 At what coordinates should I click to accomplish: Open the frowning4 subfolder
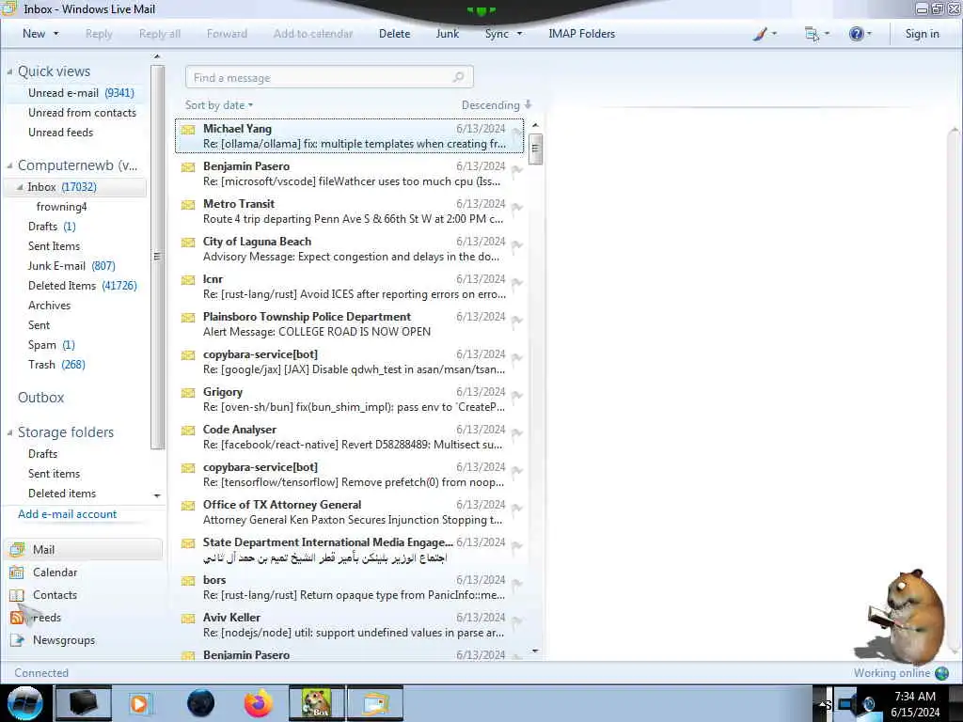click(61, 207)
